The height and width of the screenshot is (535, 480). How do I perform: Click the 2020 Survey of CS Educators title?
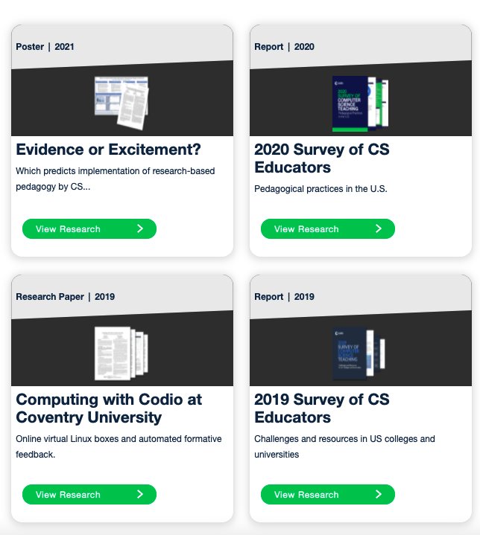pyautogui.click(x=322, y=158)
